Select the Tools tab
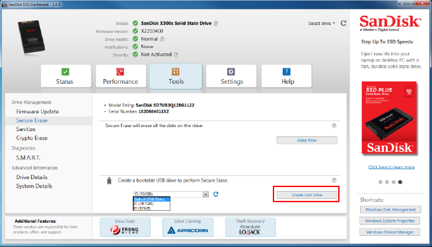The width and height of the screenshot is (432, 247). click(x=176, y=76)
